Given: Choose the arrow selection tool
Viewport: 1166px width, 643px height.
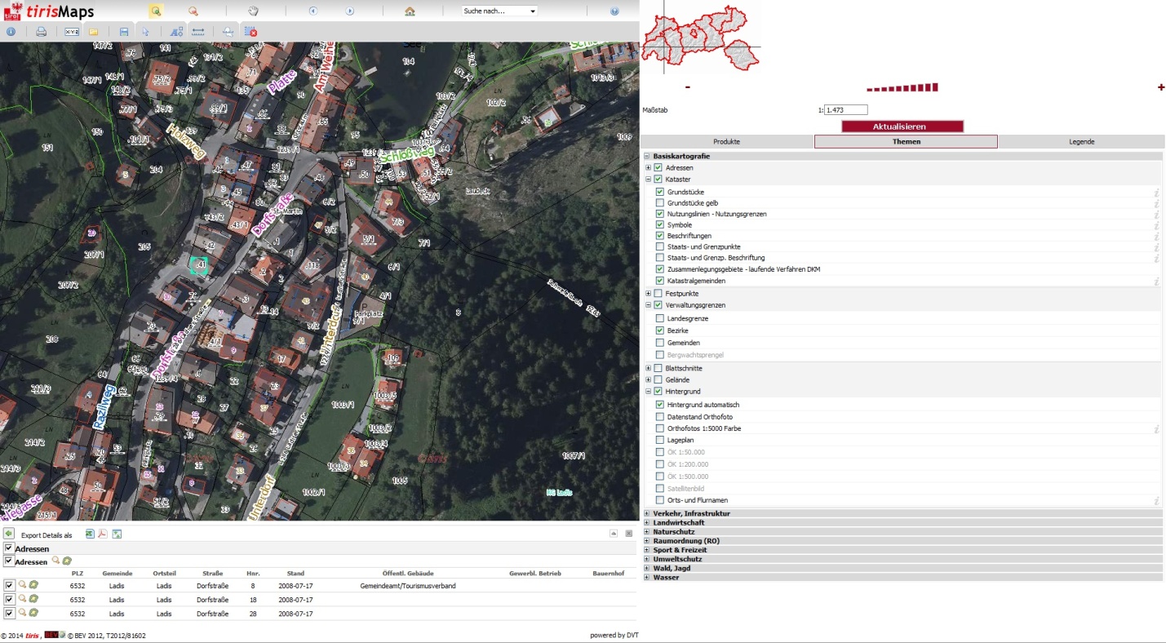Looking at the screenshot, I should [145, 32].
